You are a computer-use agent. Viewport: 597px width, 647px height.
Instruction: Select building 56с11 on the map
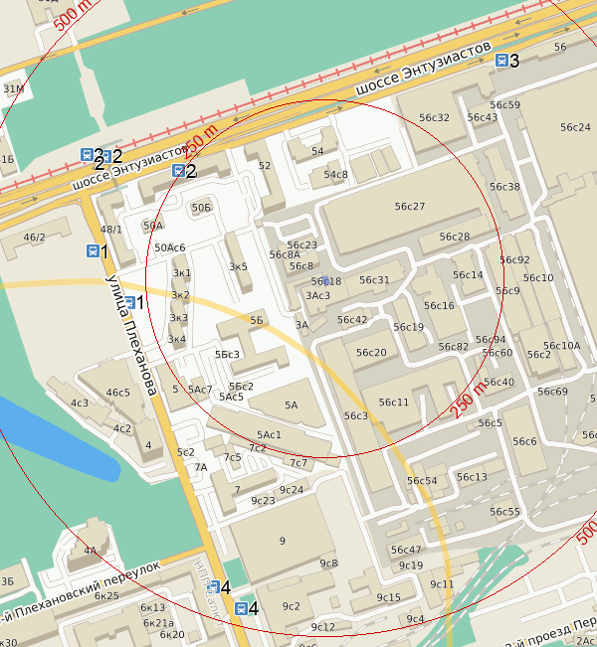pos(394,402)
